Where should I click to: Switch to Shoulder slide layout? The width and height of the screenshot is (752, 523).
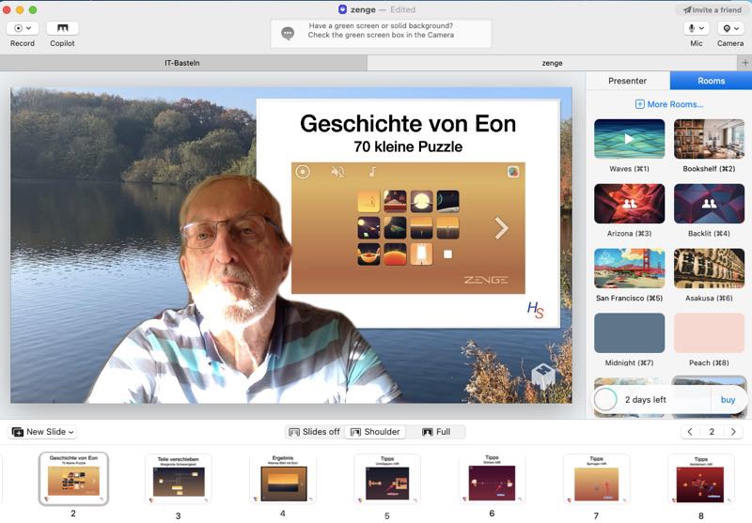pos(374,432)
